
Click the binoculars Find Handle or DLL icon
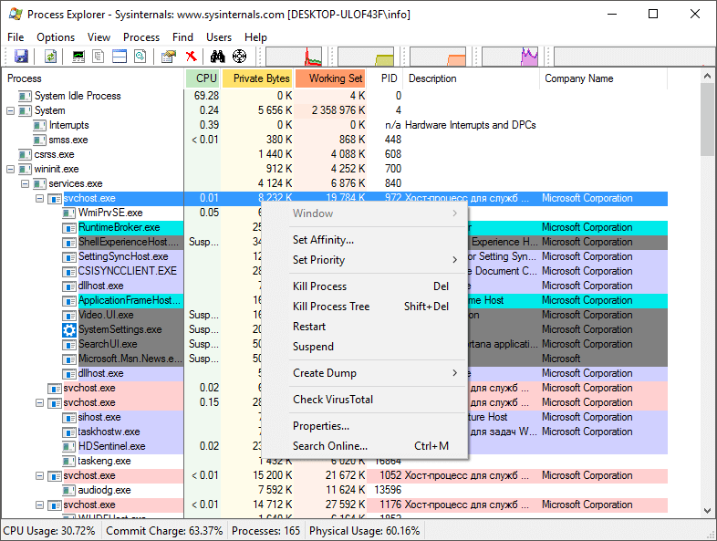[218, 57]
